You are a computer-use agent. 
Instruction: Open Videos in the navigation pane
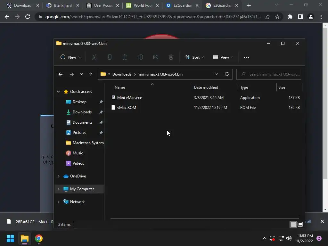(78, 163)
